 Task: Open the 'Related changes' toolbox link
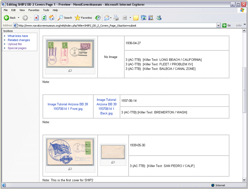click(x=19, y=40)
